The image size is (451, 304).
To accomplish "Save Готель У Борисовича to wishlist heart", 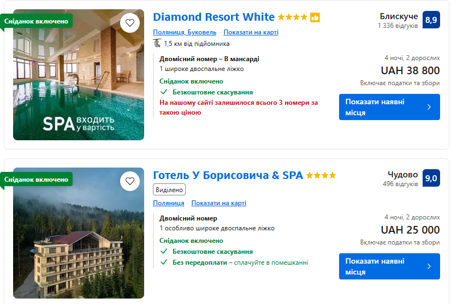I will click(x=129, y=181).
